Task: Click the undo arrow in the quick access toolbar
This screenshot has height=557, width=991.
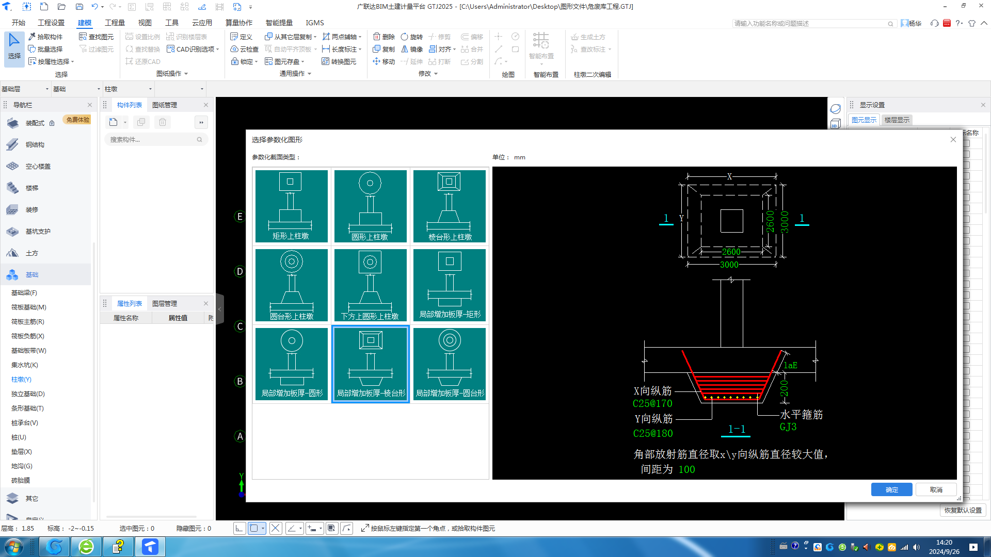Action: [x=94, y=7]
